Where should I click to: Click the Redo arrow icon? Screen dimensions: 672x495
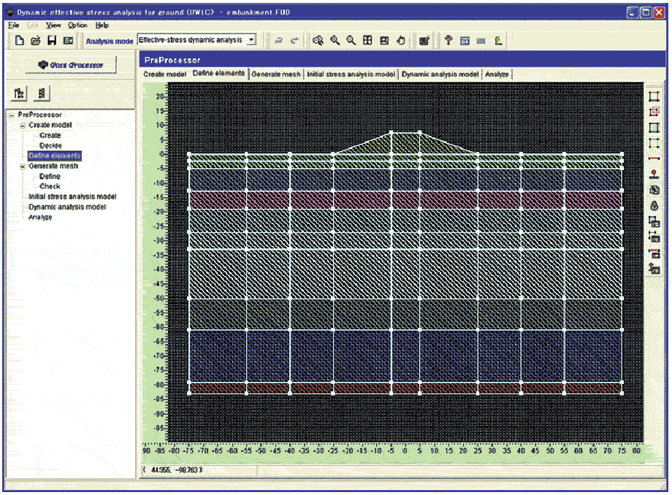pyautogui.click(x=294, y=41)
